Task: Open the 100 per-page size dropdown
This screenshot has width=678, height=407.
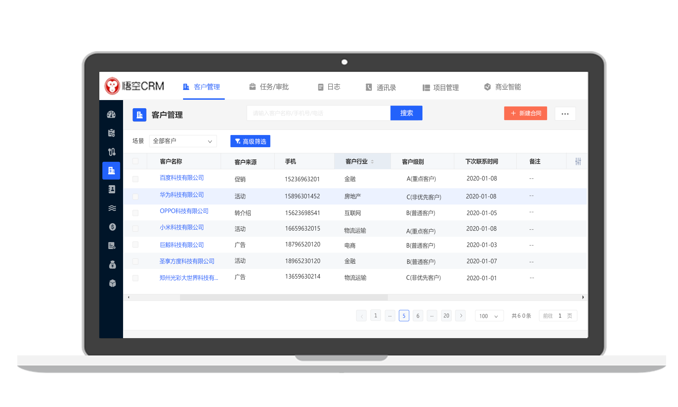Action: click(488, 316)
